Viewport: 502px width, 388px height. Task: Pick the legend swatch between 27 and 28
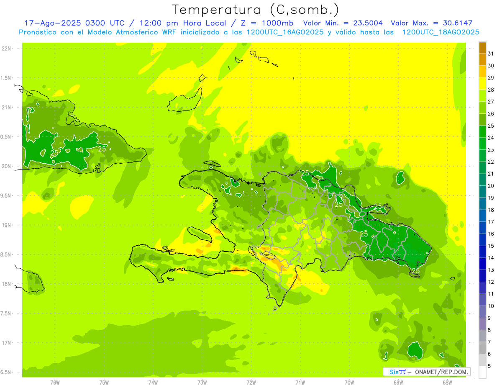[482, 96]
